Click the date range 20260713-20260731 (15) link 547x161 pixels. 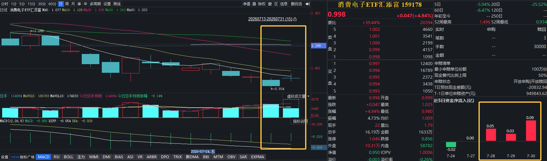[x=270, y=19]
